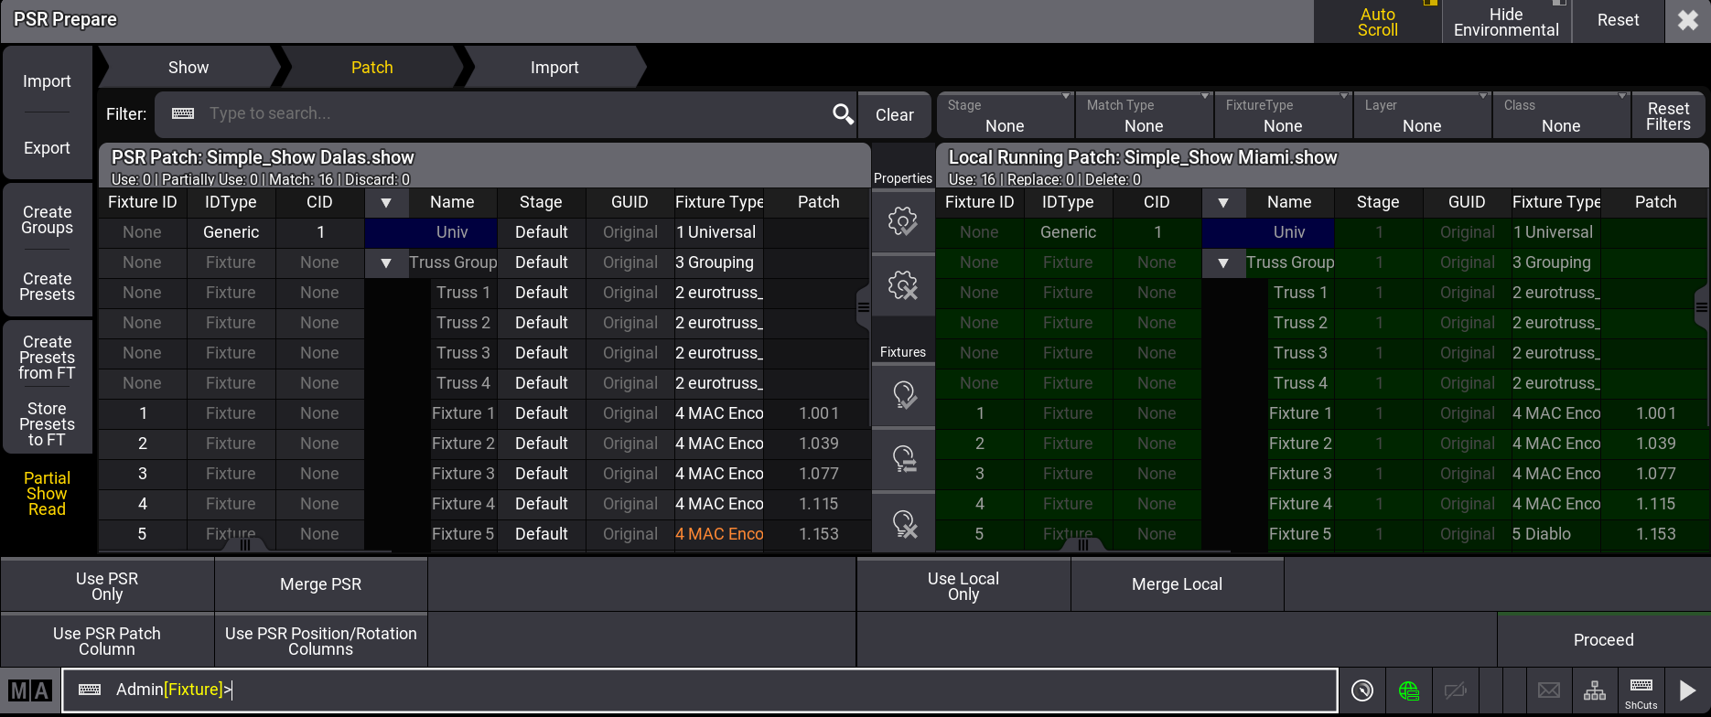The width and height of the screenshot is (1711, 717).
Task: Click the fixtures discard lightbulb-X icon
Action: click(x=903, y=523)
